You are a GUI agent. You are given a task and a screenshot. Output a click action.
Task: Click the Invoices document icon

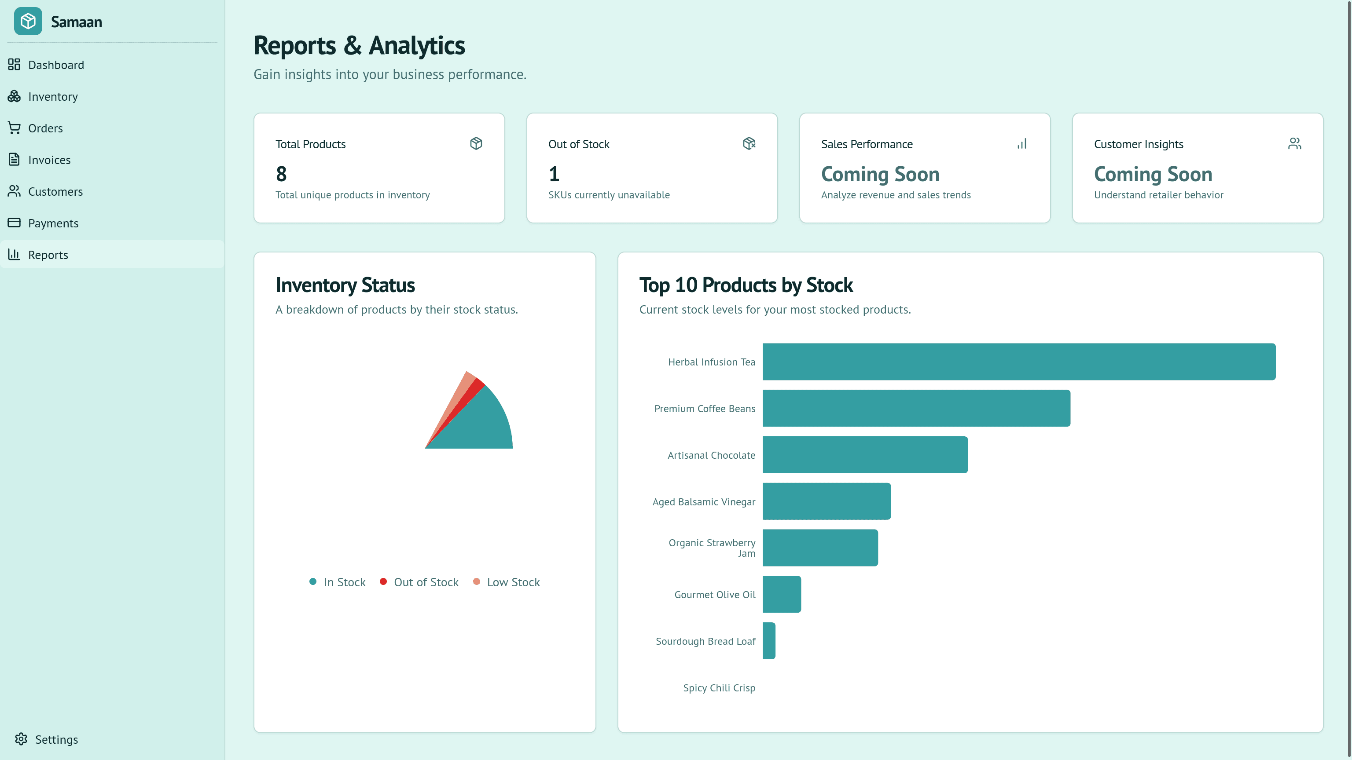click(x=14, y=160)
